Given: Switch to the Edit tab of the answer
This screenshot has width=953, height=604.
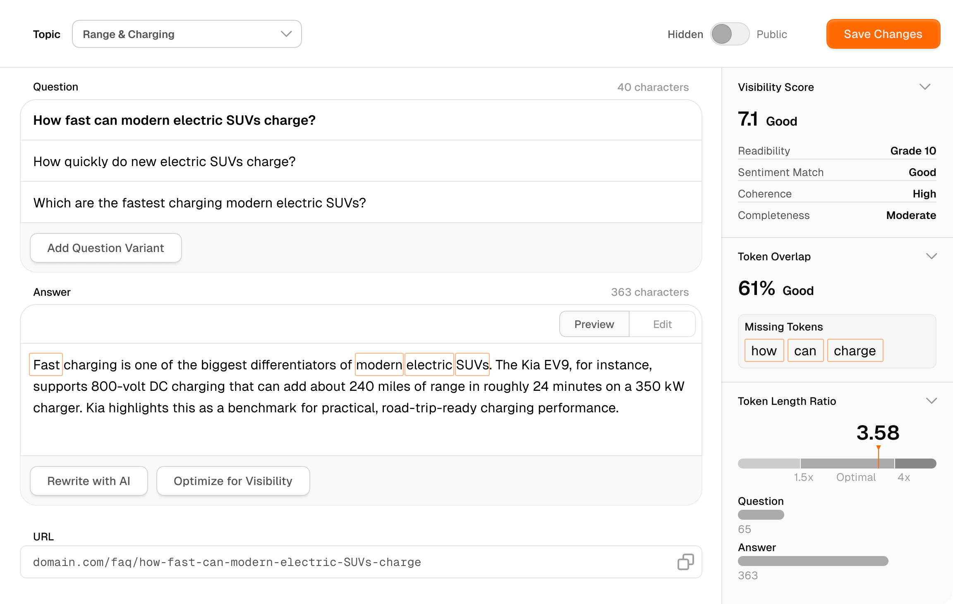Looking at the screenshot, I should click(662, 324).
